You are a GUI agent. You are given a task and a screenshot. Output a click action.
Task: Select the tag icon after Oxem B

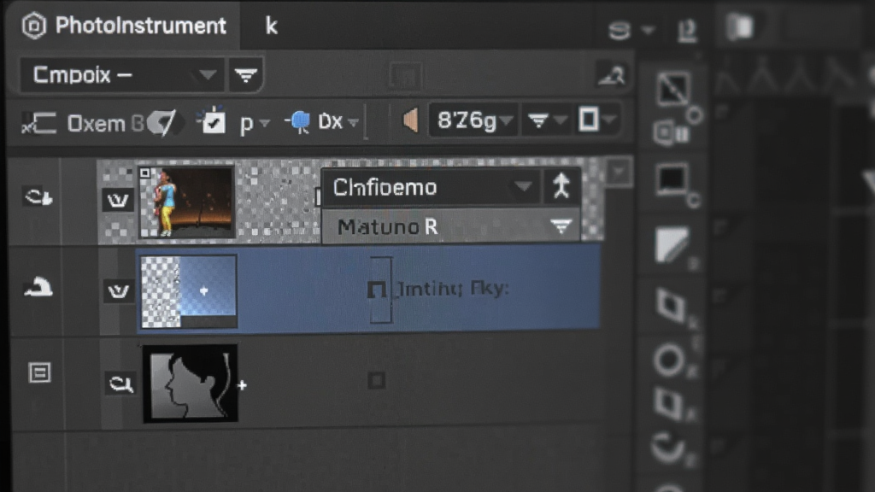pyautogui.click(x=163, y=123)
